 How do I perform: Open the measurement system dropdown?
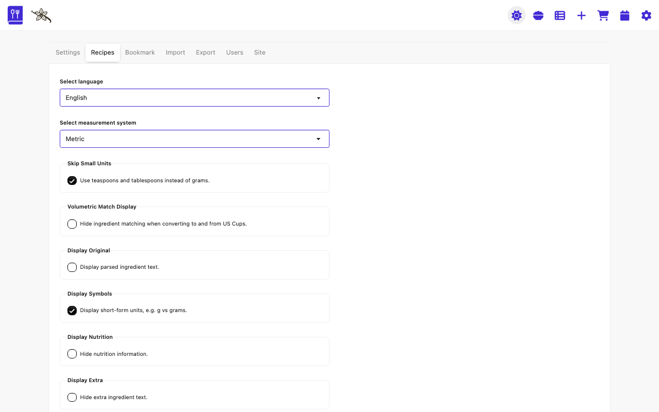coord(195,139)
